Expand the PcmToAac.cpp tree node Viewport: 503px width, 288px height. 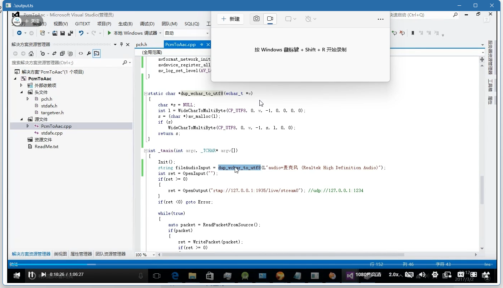click(28, 126)
